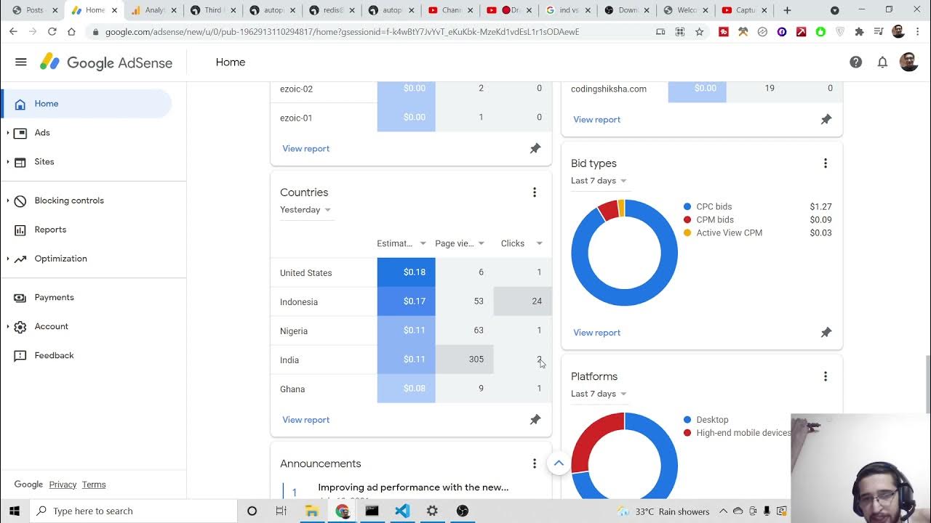The height and width of the screenshot is (523, 931).
Task: Open Platforms card more options menu
Action: coord(826,376)
